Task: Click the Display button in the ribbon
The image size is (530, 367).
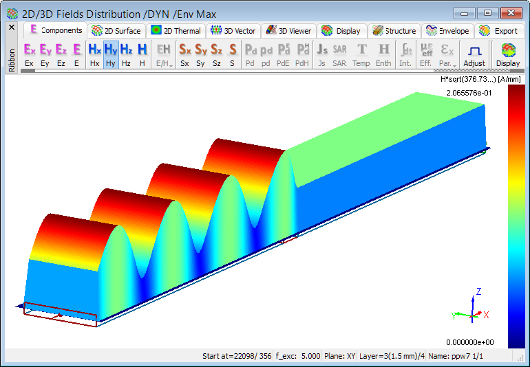Action: [x=508, y=54]
